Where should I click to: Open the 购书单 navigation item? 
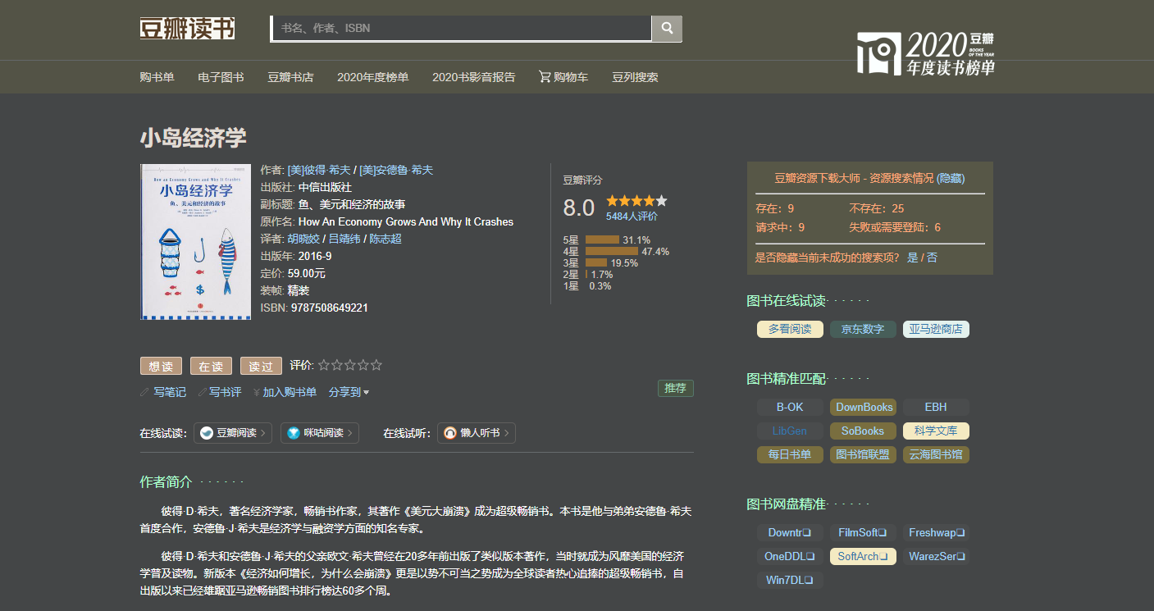(157, 77)
